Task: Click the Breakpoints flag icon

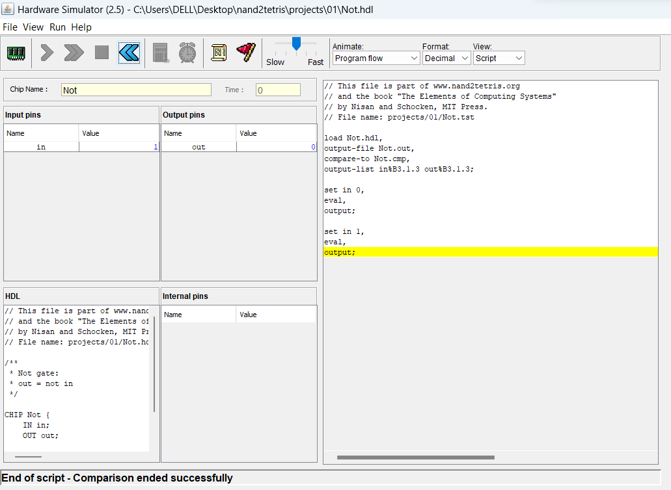Action: tap(245, 53)
